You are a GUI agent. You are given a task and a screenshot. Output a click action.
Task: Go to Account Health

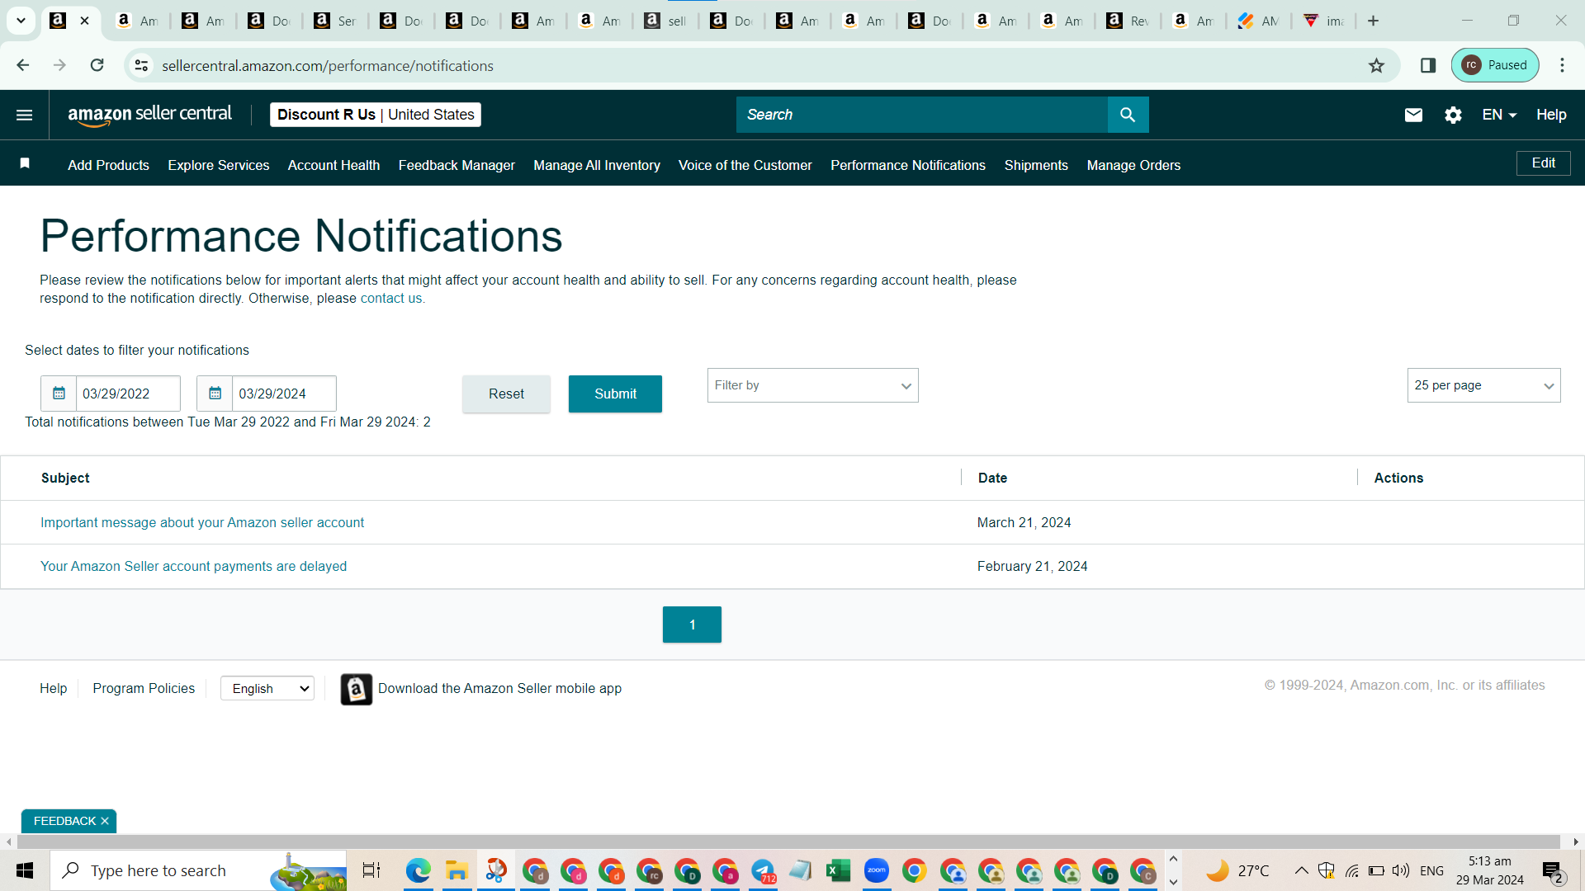334,165
